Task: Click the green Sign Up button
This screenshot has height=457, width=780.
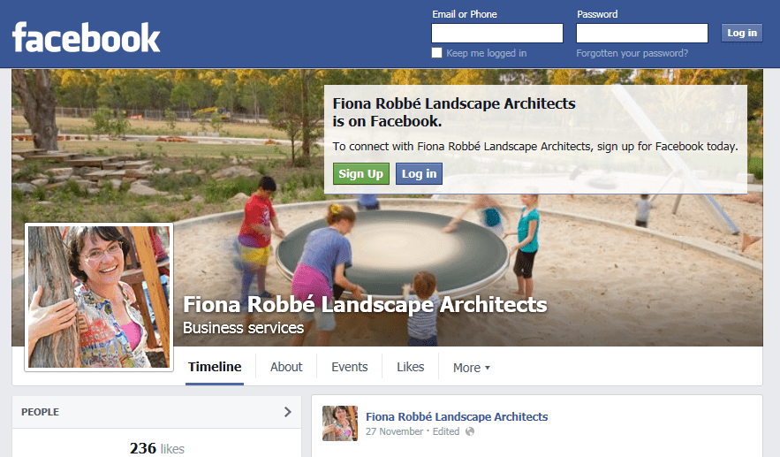Action: [360, 174]
